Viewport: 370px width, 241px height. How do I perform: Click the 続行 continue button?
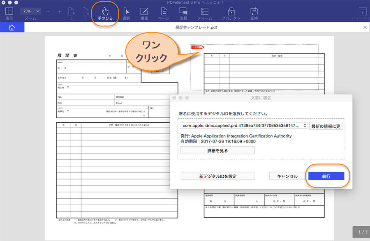pyautogui.click(x=326, y=176)
